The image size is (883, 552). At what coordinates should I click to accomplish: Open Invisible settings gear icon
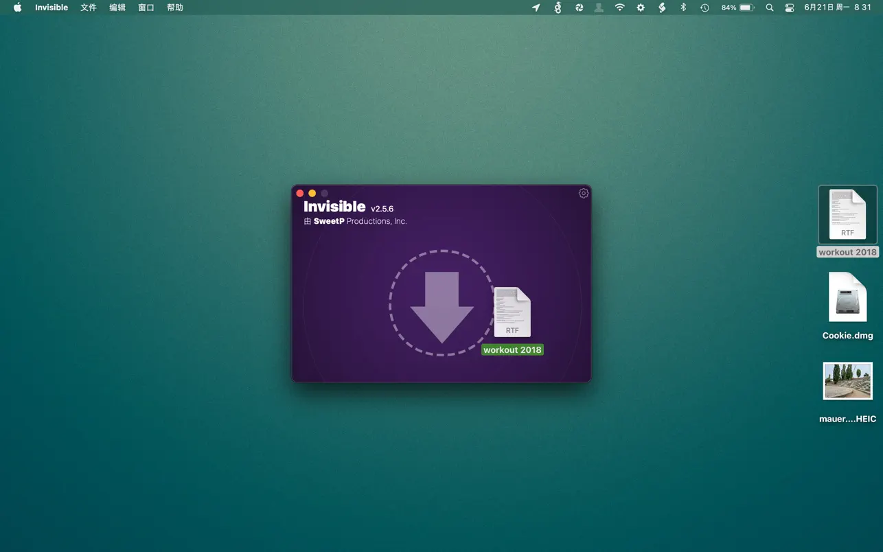point(584,194)
